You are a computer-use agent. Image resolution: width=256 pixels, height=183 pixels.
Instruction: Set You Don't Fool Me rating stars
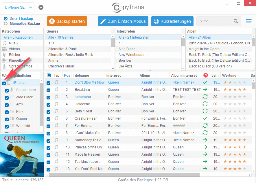(x=235, y=169)
